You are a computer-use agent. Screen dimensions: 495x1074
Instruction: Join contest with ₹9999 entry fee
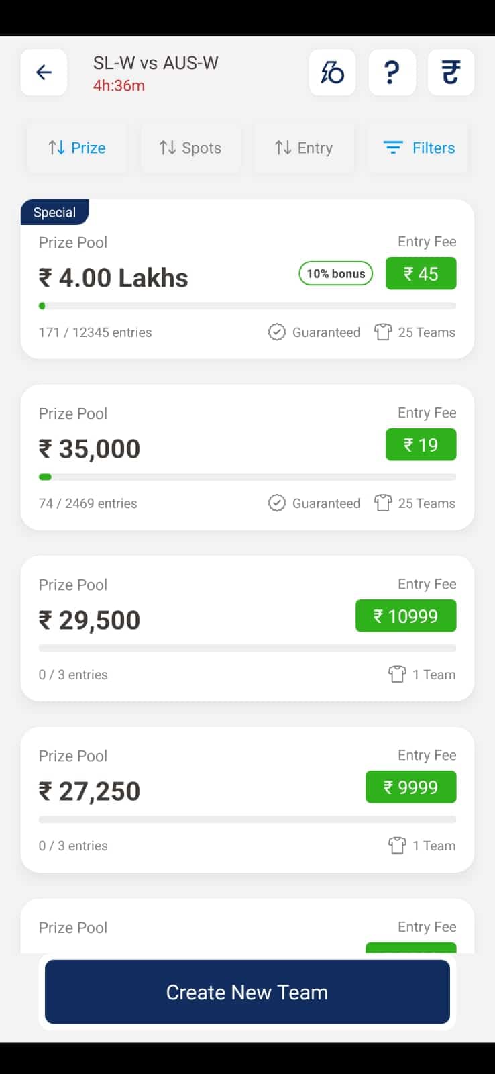pyautogui.click(x=410, y=787)
